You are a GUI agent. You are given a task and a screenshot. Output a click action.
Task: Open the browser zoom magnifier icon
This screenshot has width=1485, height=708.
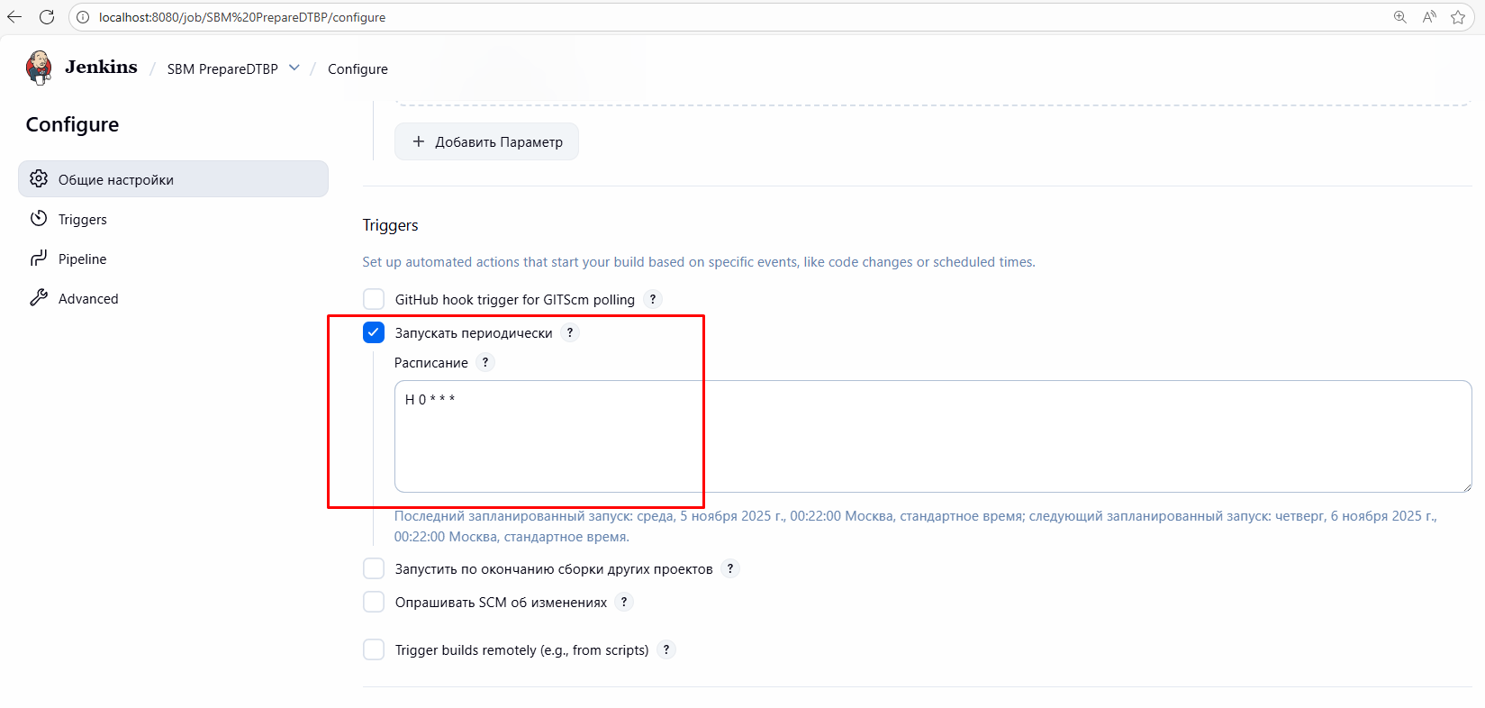1399,17
